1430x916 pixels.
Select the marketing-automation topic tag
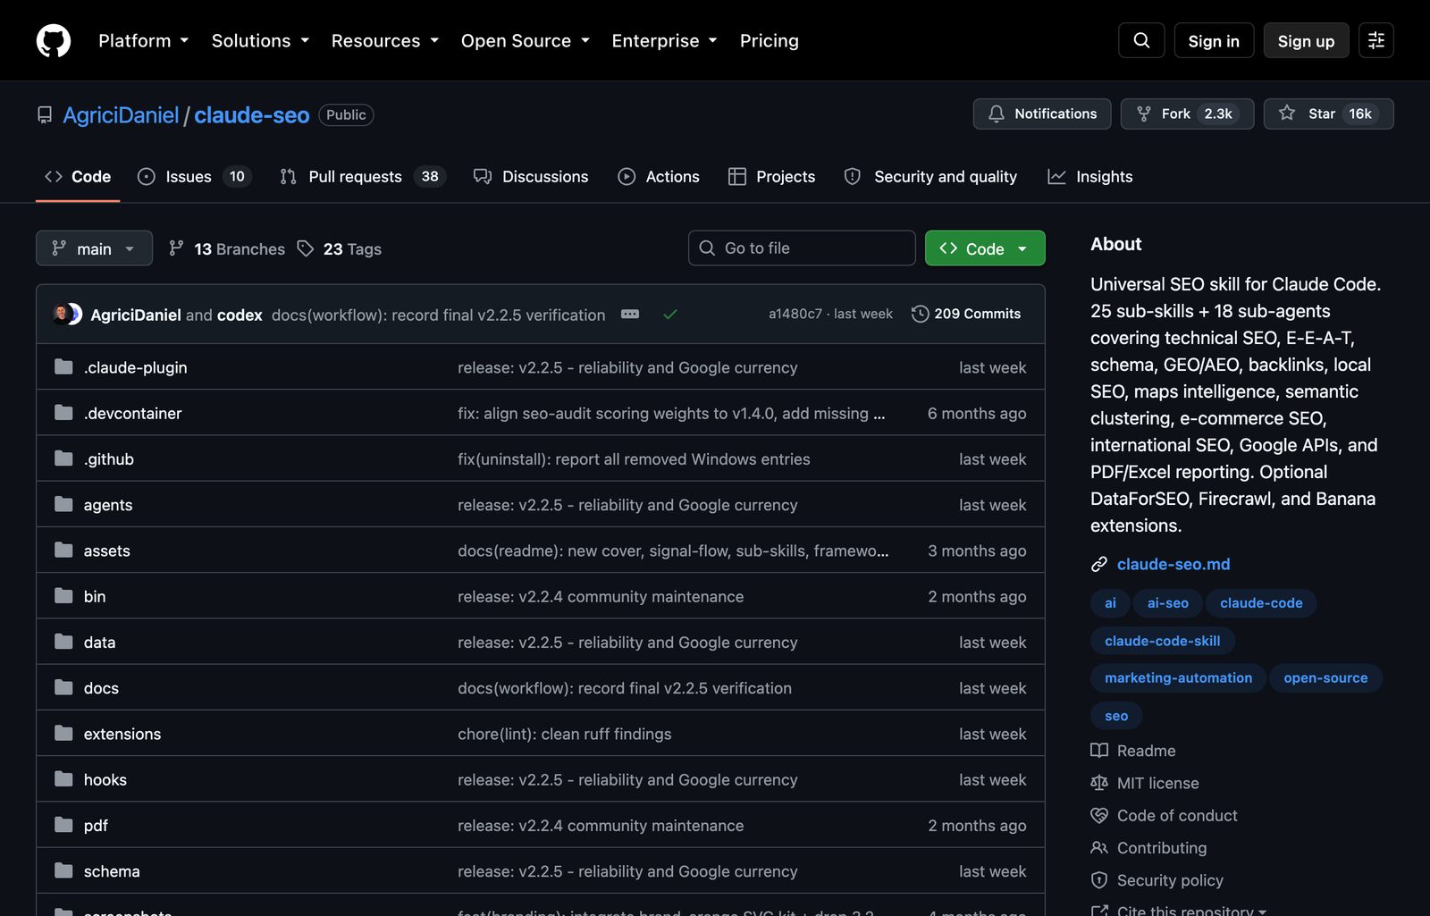pyautogui.click(x=1178, y=678)
